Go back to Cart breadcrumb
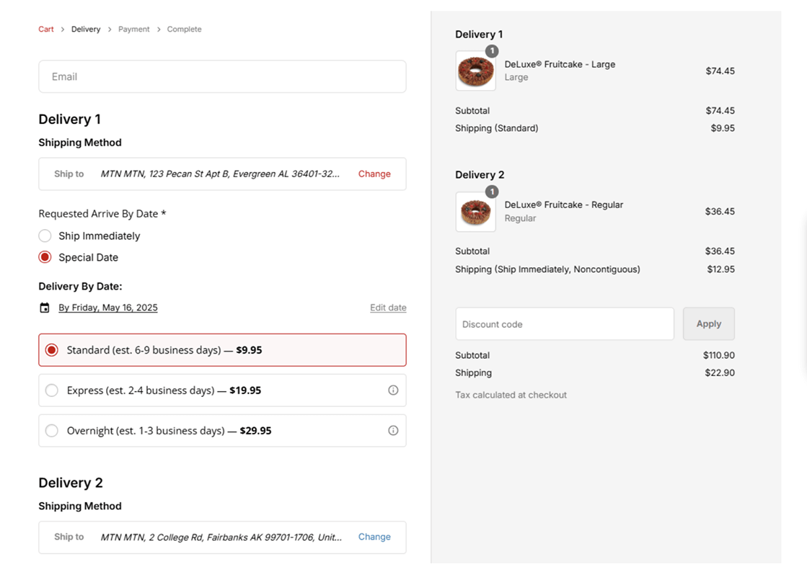807x582 pixels. (x=46, y=30)
